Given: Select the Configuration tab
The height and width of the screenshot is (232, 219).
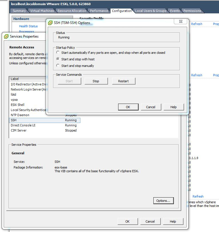Looking at the screenshot, I should (x=122, y=11).
